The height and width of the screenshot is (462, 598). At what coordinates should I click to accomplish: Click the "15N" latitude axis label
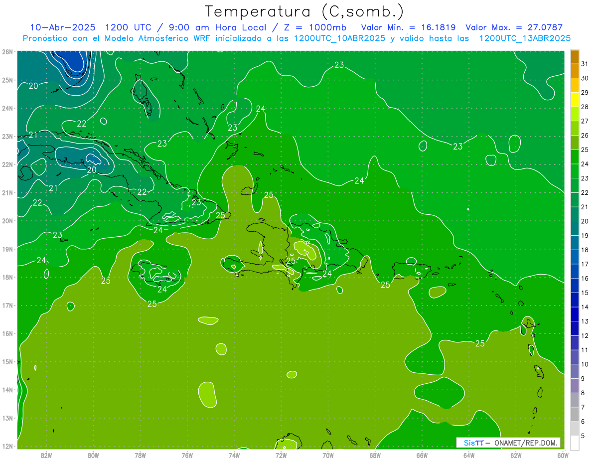(x=7, y=361)
